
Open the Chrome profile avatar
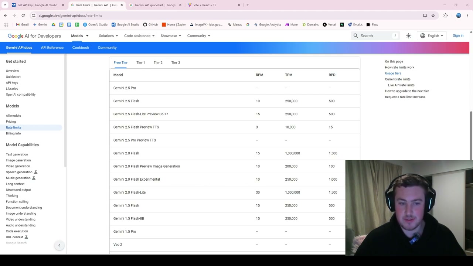tap(459, 16)
